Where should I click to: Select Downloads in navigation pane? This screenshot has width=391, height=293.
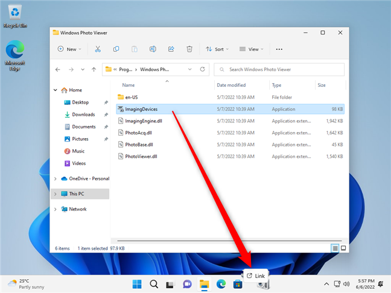(83, 115)
